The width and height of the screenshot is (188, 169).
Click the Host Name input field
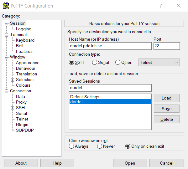110,46
